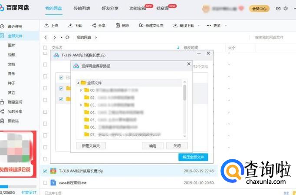The height and width of the screenshot is (195, 296).
Task: Click the Baidu cloud icon in path dialog title
Action: pos(76,66)
